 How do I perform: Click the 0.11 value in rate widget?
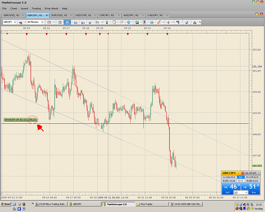[240, 181]
